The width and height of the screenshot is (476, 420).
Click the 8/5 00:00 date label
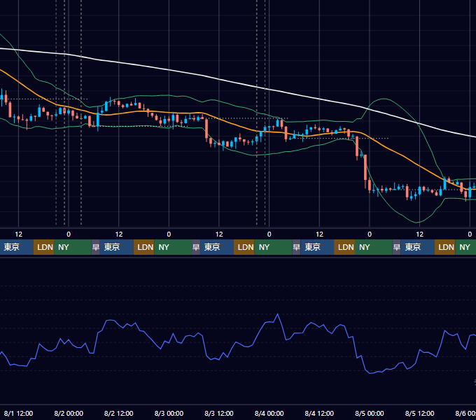pos(370,413)
